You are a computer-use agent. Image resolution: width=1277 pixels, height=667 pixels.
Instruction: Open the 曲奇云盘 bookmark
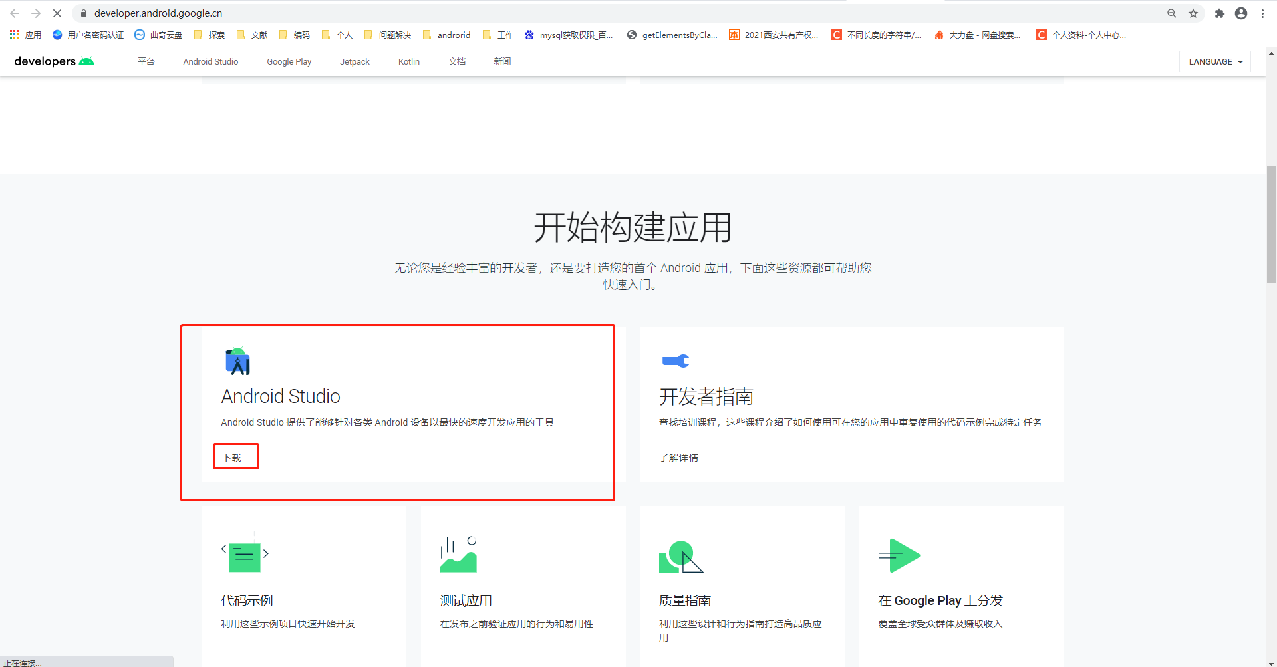(158, 35)
